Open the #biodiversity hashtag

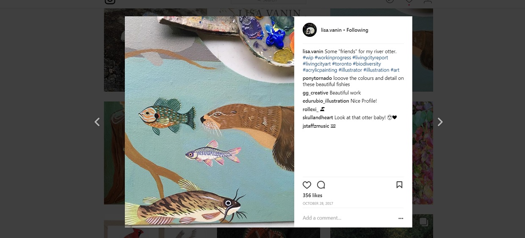(x=367, y=64)
